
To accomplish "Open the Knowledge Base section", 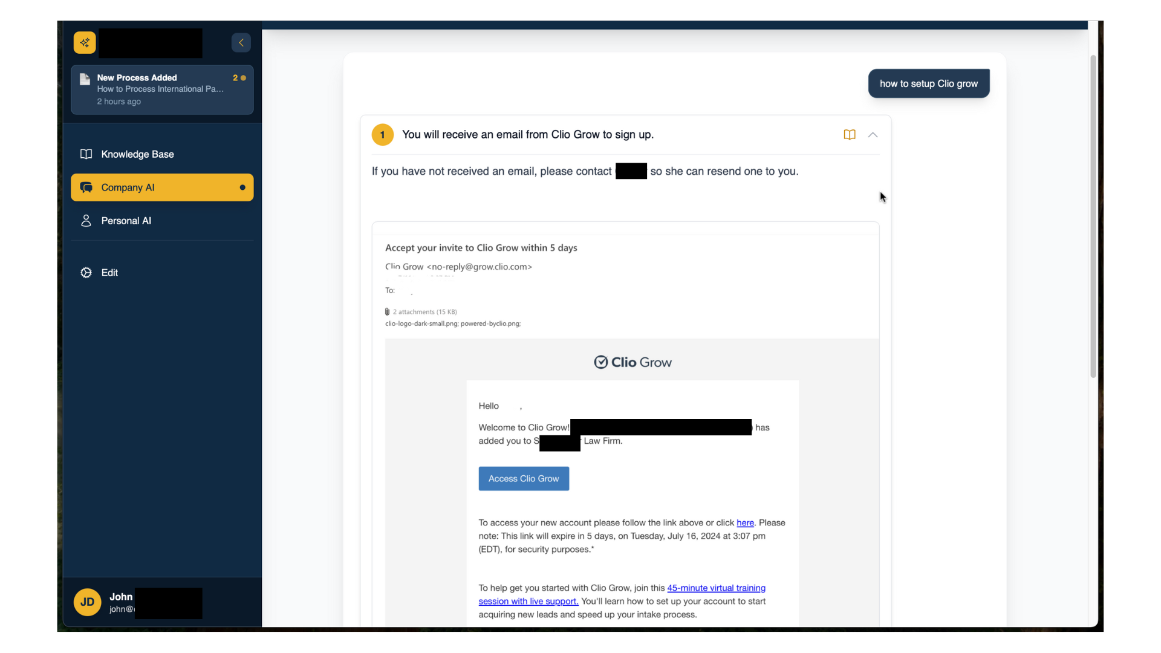I will [137, 154].
